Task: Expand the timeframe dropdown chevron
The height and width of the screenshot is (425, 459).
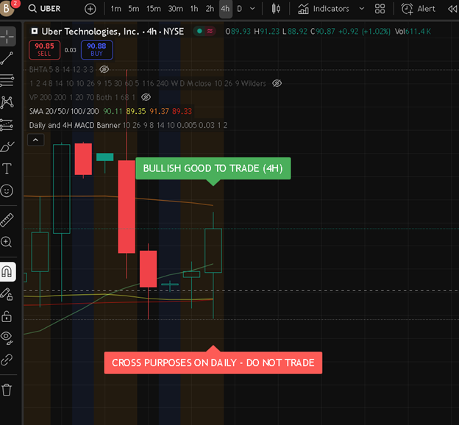Action: click(x=252, y=9)
